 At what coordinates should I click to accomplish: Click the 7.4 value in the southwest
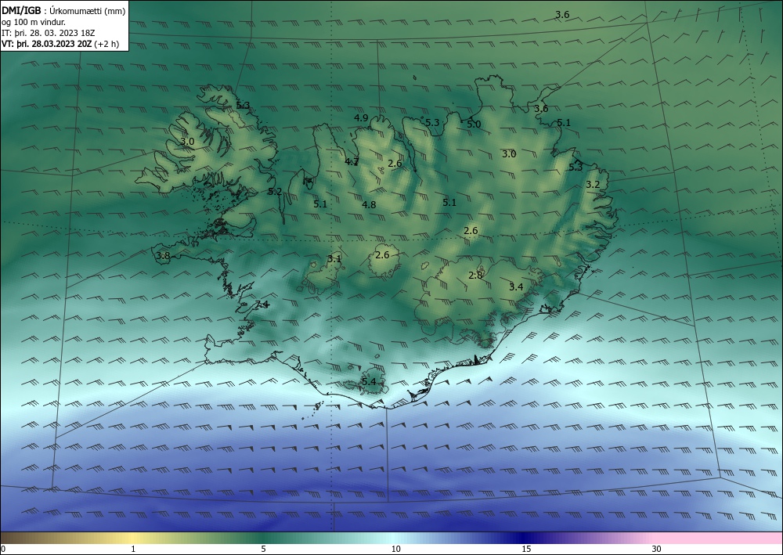[262, 305]
